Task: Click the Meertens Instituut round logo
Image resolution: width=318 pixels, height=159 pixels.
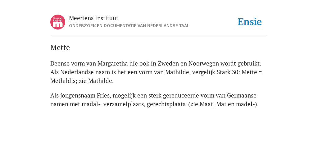Action: click(x=58, y=22)
